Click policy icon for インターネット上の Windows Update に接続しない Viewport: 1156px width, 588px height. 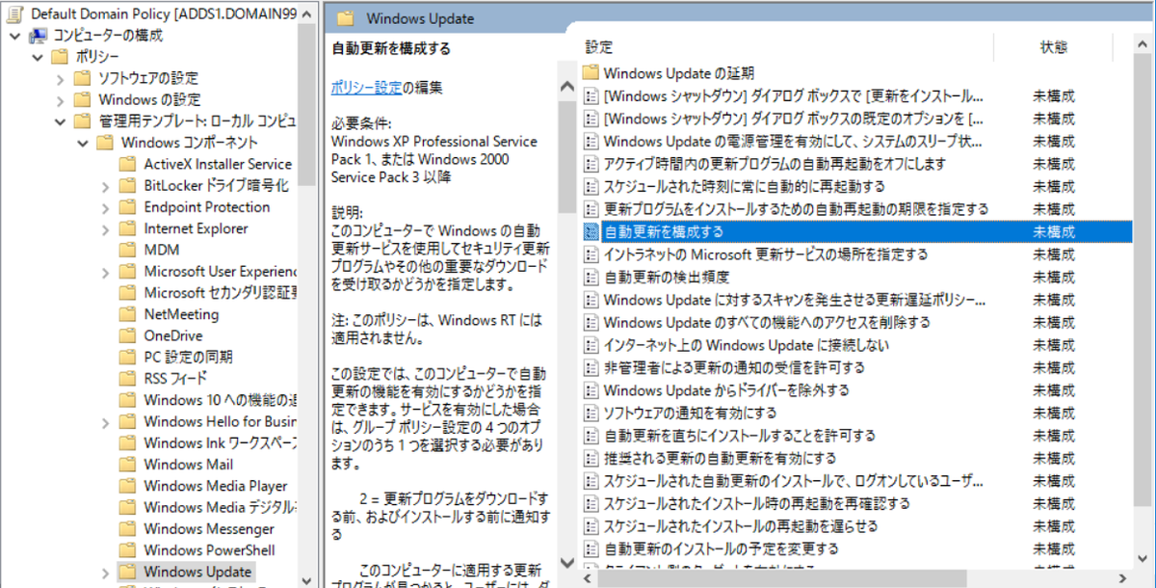591,345
